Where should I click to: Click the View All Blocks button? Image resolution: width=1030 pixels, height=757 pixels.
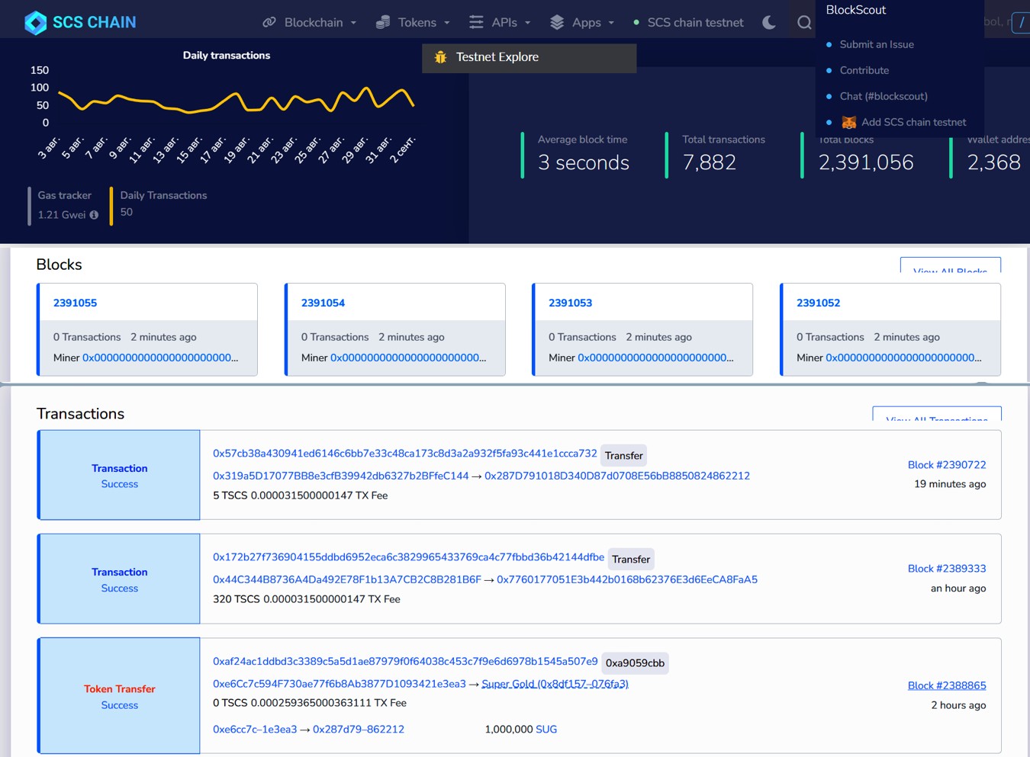pos(950,266)
